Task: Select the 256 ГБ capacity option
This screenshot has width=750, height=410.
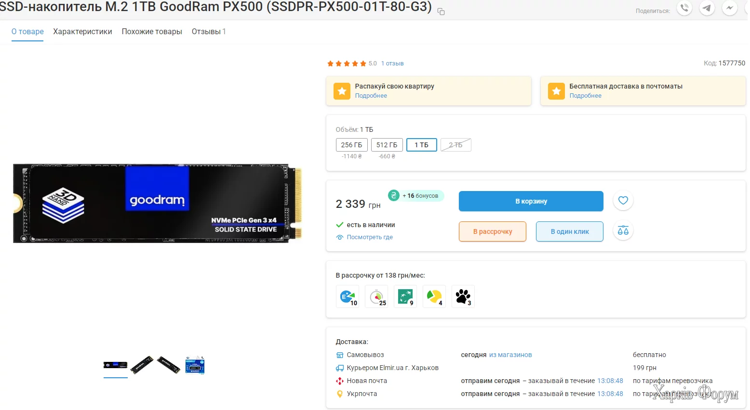Action: pyautogui.click(x=352, y=145)
